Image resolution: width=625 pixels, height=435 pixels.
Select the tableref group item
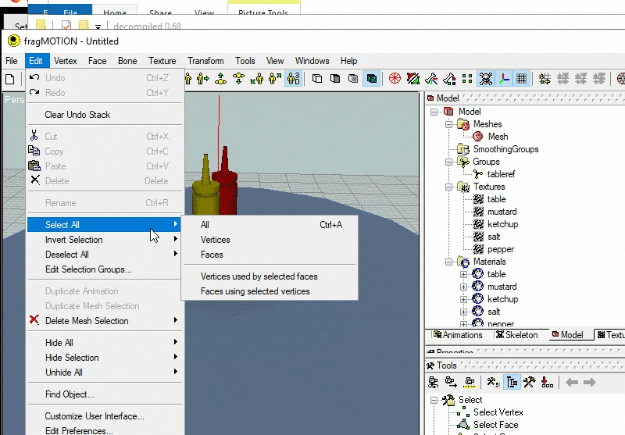pyautogui.click(x=501, y=174)
